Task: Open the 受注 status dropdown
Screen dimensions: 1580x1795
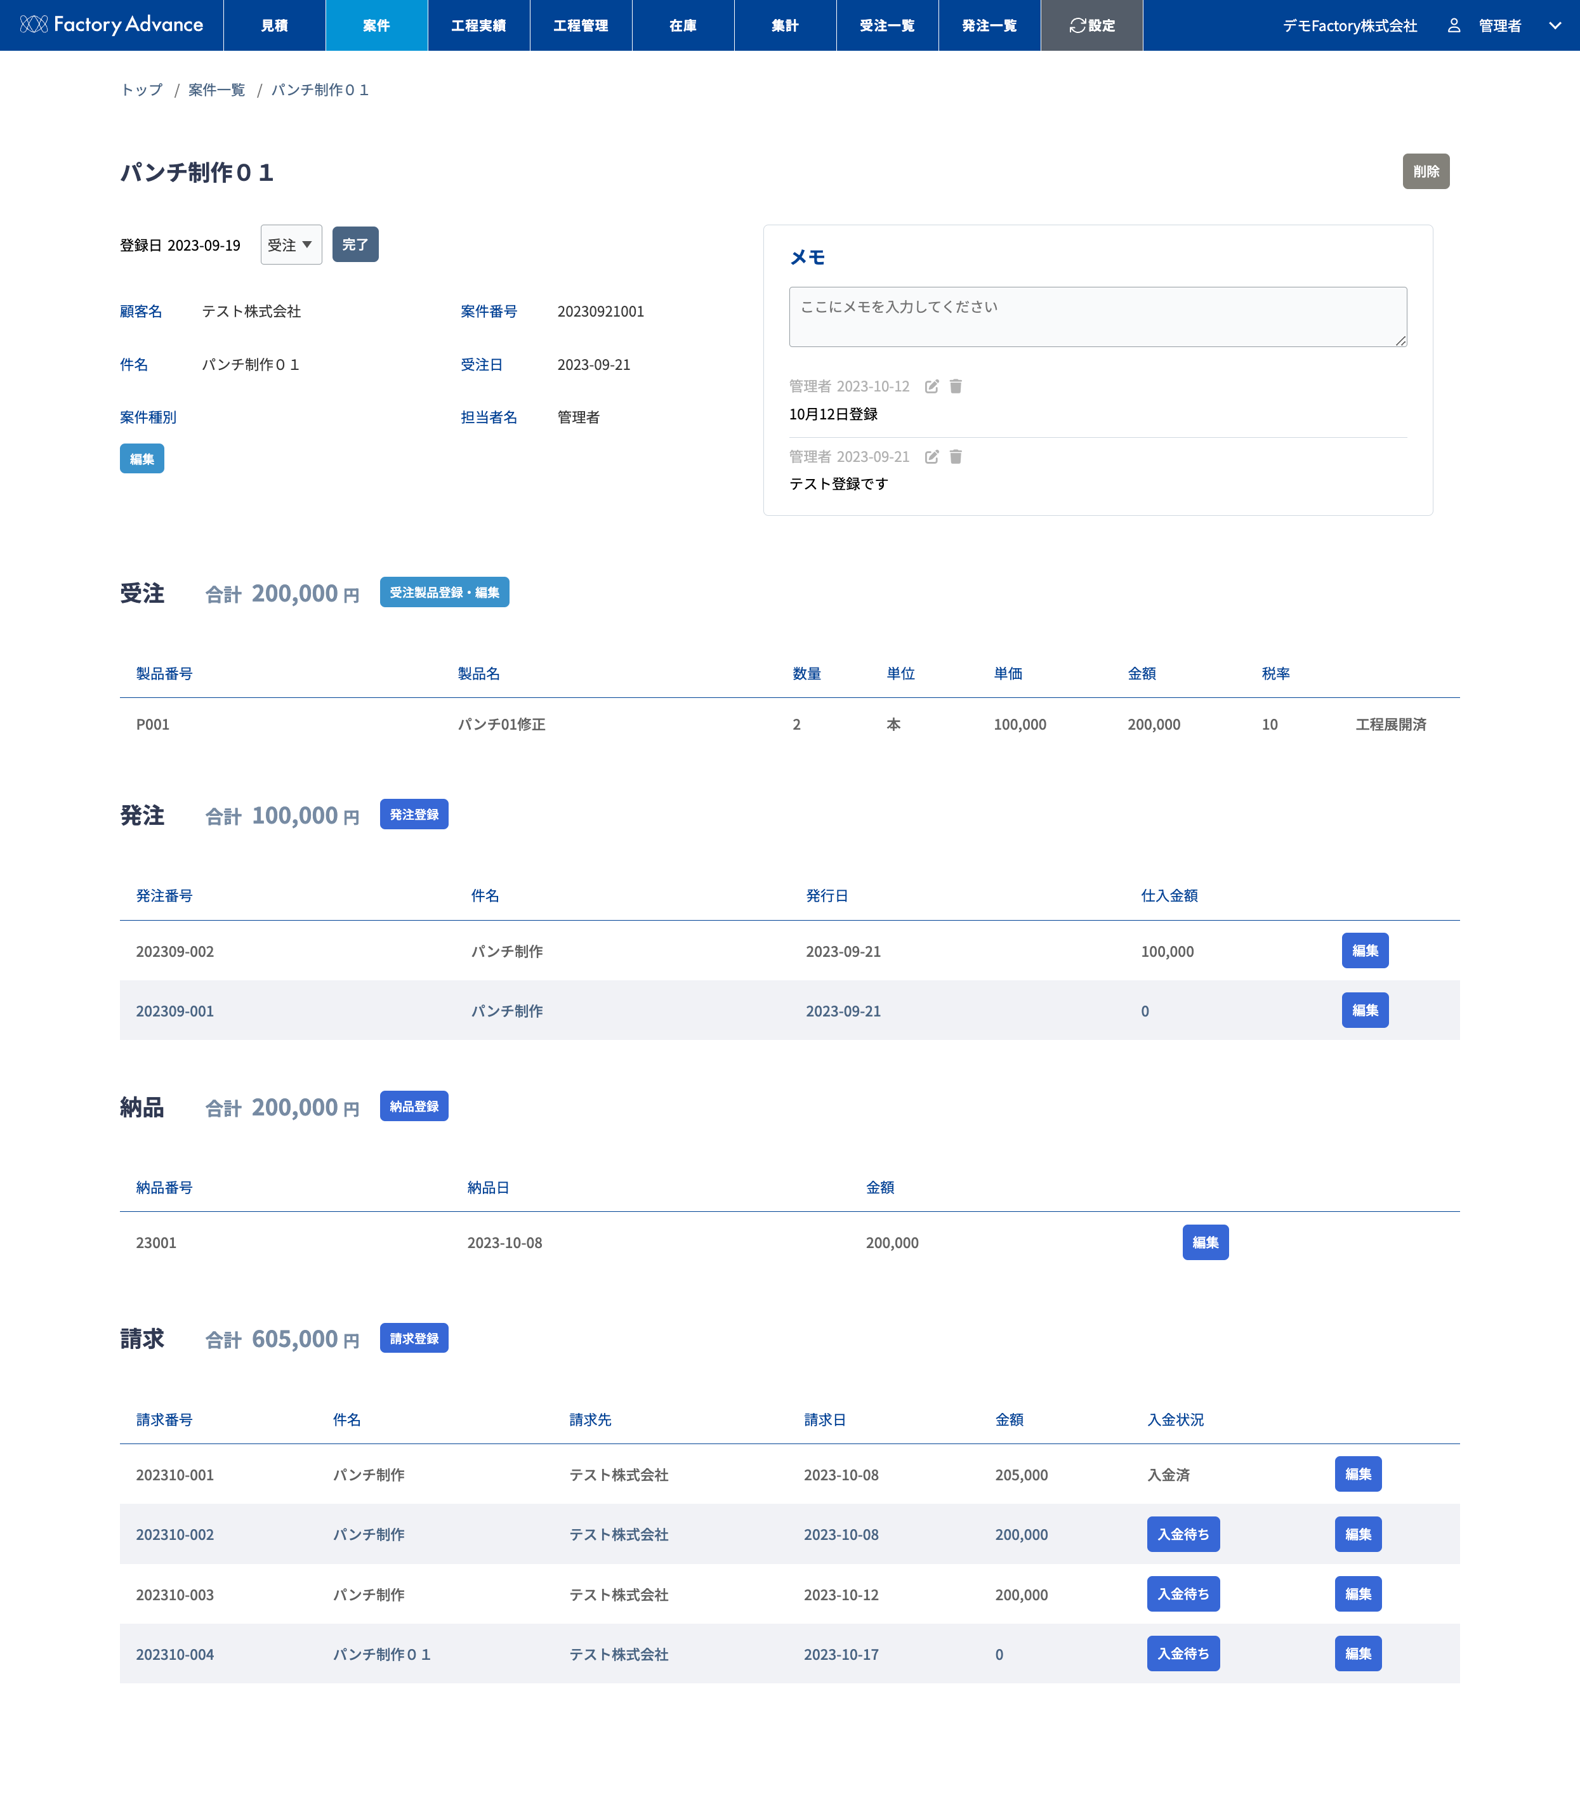Action: (291, 245)
